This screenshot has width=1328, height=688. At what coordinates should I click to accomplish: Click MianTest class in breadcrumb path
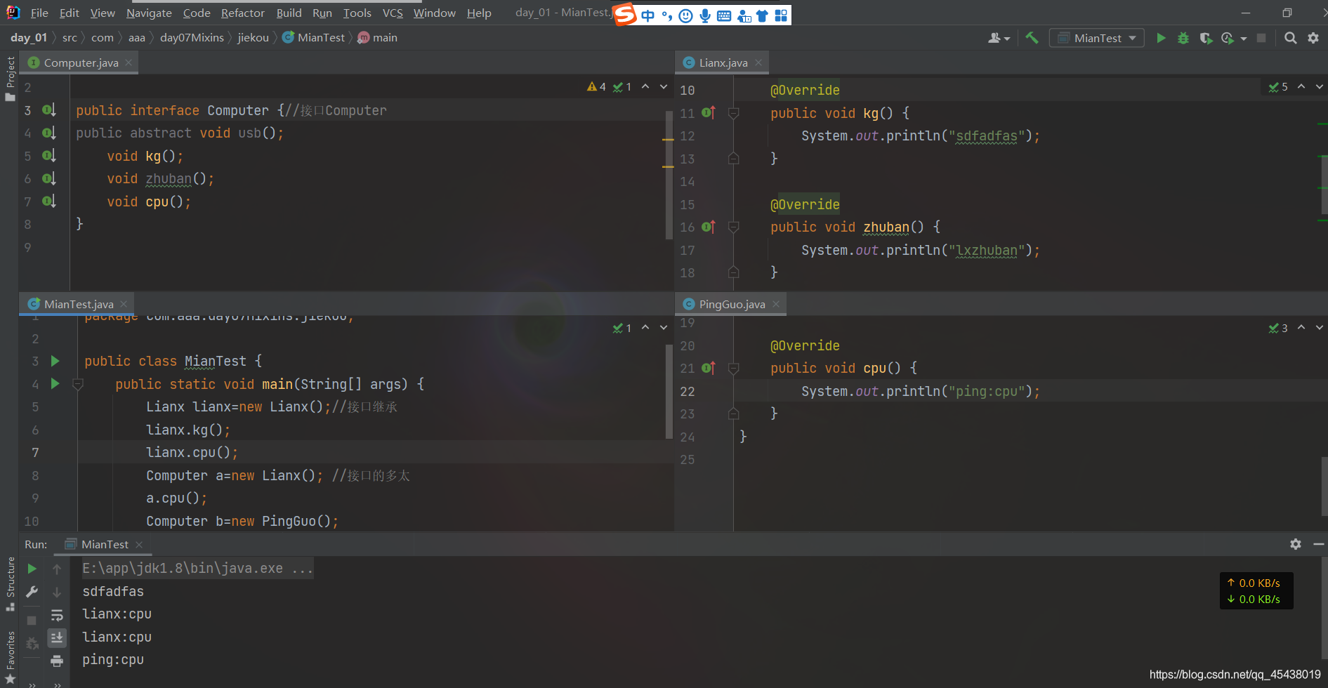tap(314, 38)
